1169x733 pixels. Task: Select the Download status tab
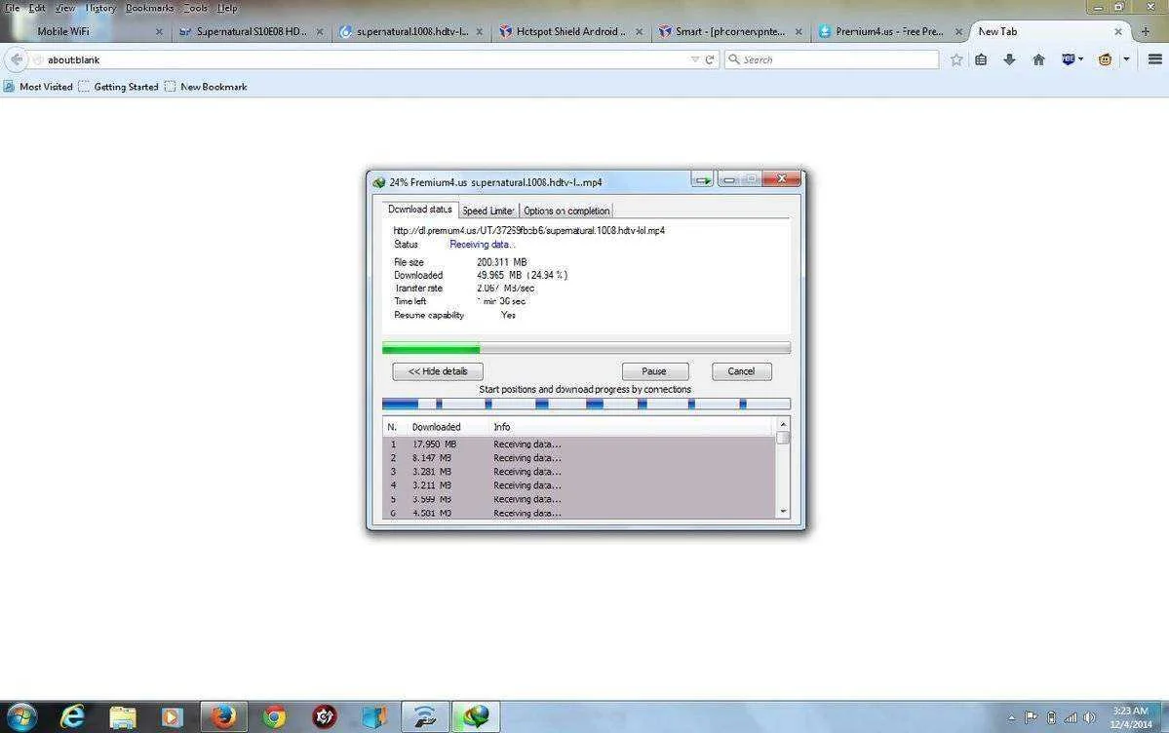pos(420,210)
